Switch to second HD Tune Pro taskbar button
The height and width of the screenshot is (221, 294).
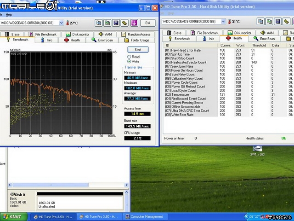tap(99, 217)
